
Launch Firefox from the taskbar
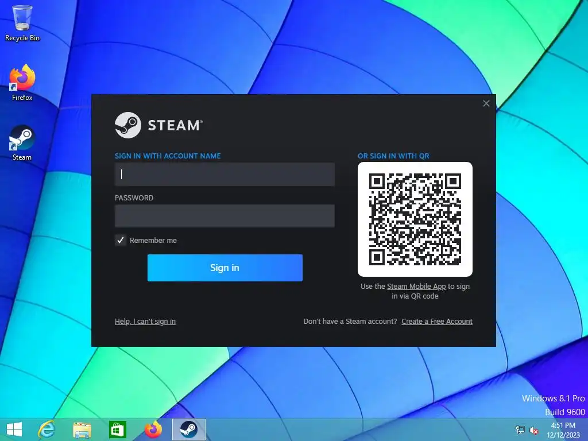[153, 430]
